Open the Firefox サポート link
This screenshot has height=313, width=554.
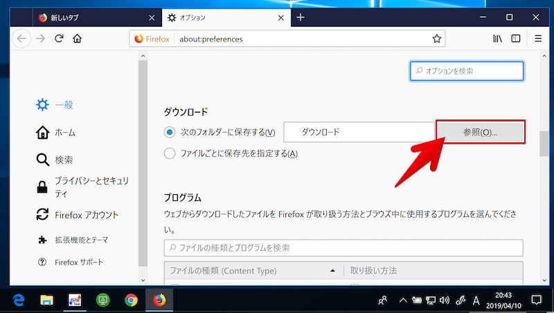coord(80,262)
